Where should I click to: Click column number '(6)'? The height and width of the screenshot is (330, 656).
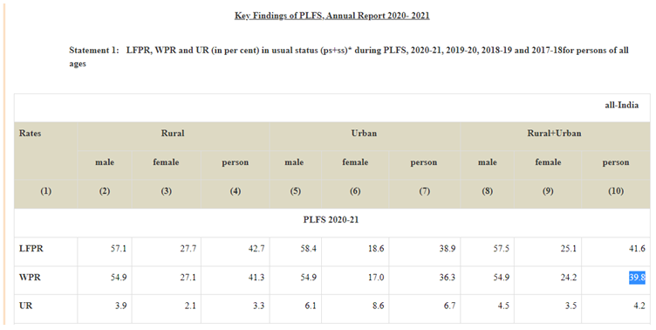355,191
